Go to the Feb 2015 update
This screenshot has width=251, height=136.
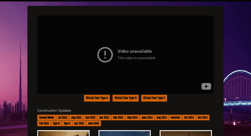click(x=44, y=123)
